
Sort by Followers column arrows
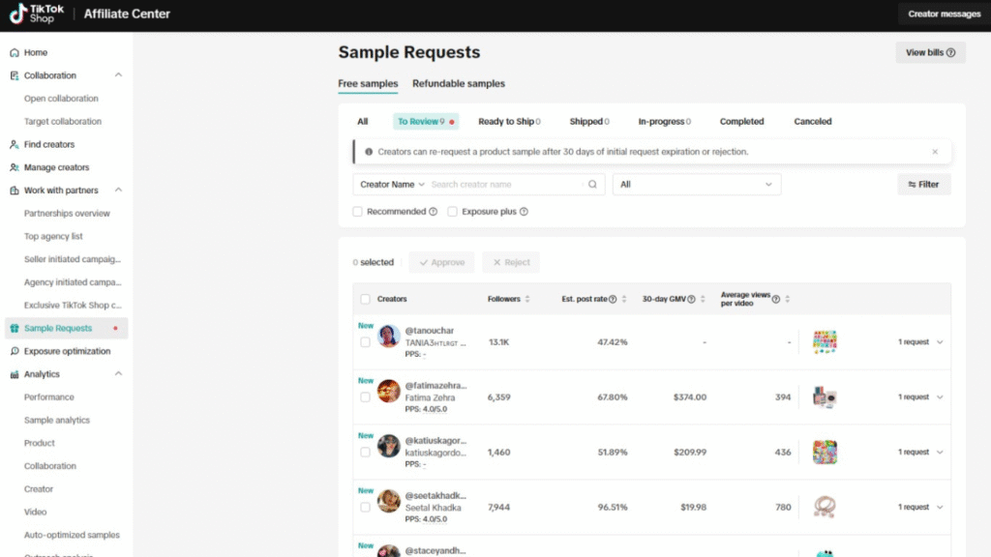pos(527,300)
